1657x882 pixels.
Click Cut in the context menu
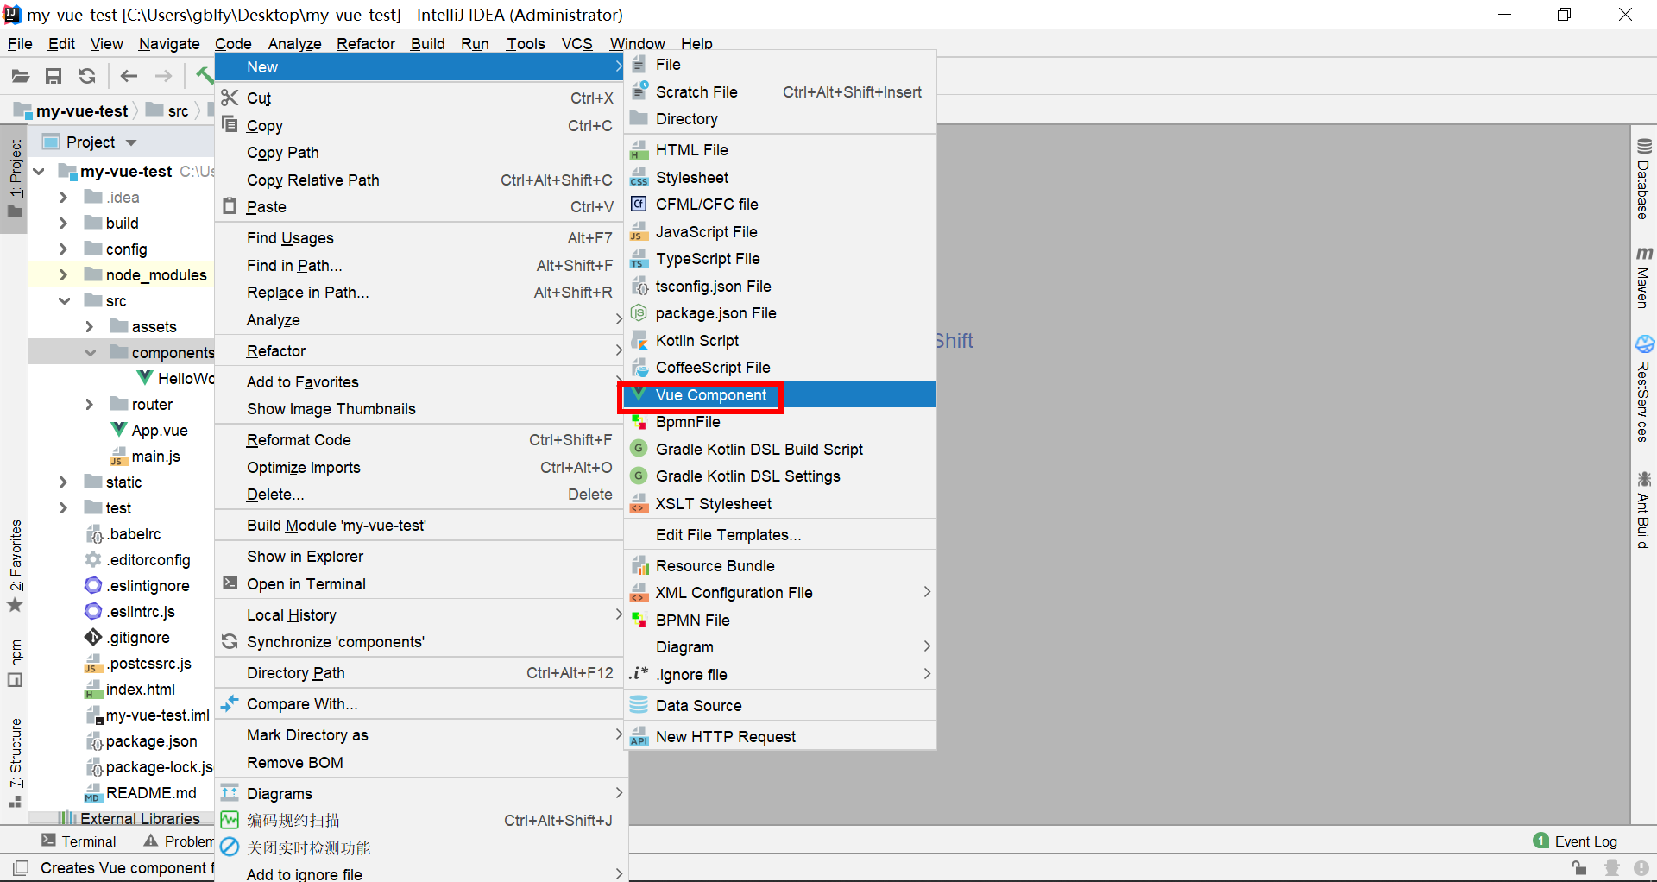coord(419,98)
